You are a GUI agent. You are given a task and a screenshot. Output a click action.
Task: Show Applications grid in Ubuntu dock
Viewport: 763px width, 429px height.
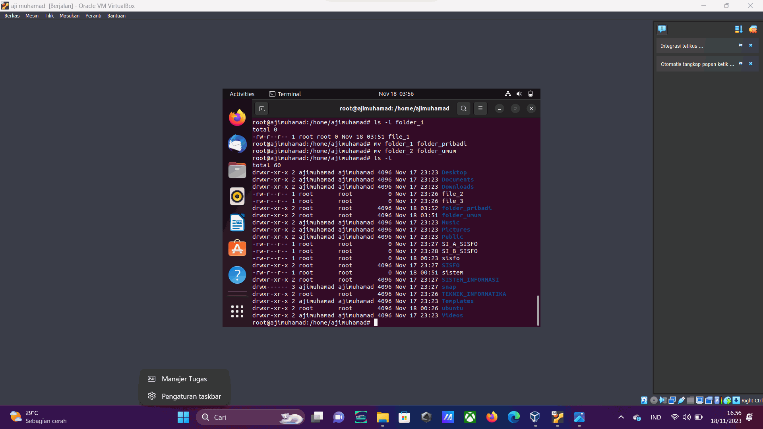(237, 311)
